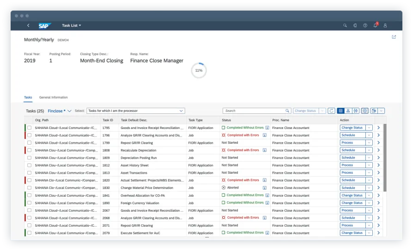Click the notifications bell icon
413x251 pixels.
(x=375, y=26)
